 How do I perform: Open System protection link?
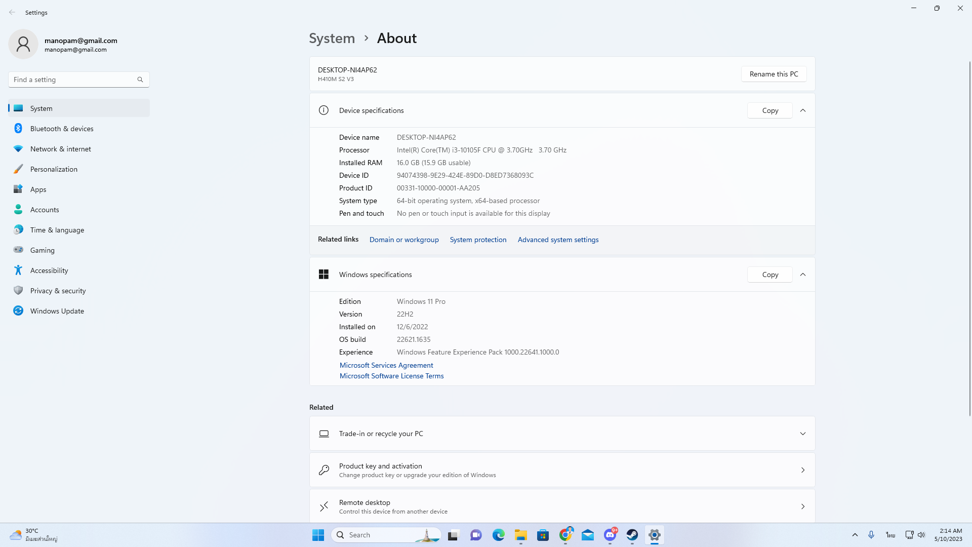pyautogui.click(x=478, y=240)
